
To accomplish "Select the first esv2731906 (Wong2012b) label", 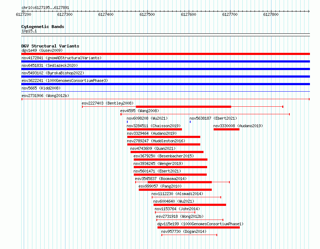I will [45, 96].
